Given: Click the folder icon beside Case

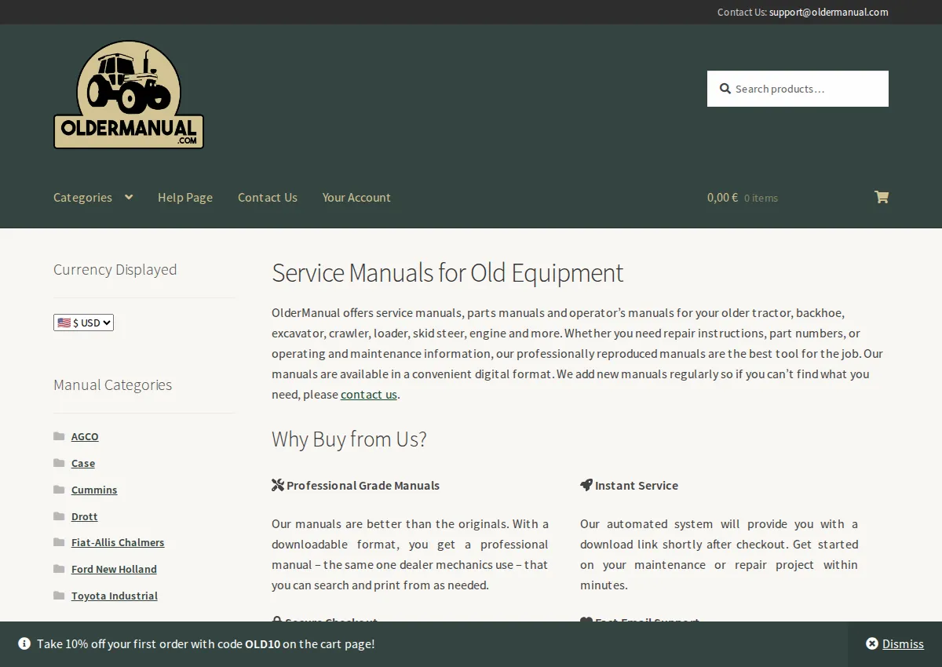Looking at the screenshot, I should tap(59, 463).
